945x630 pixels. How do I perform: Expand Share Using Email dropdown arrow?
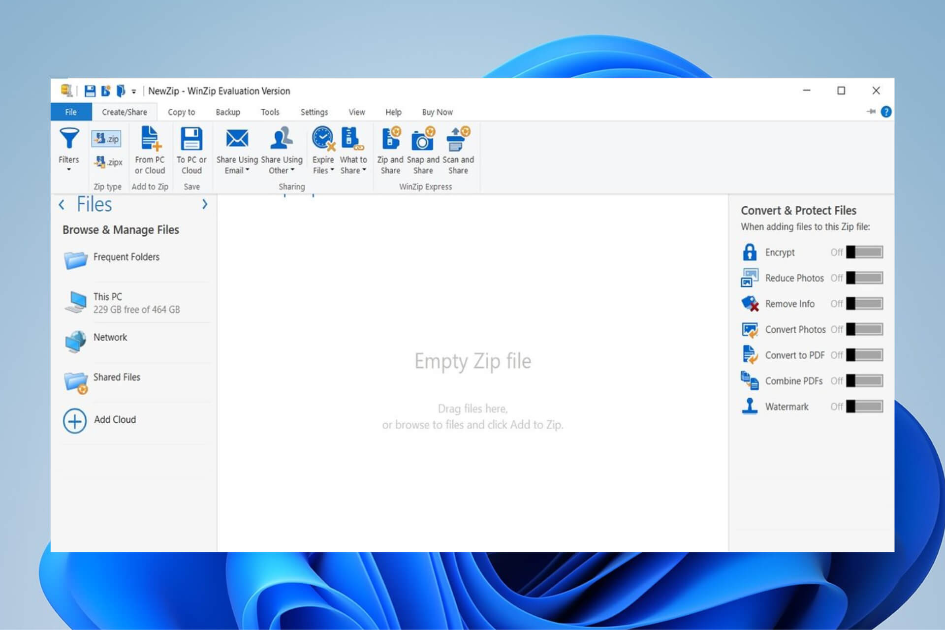click(248, 170)
